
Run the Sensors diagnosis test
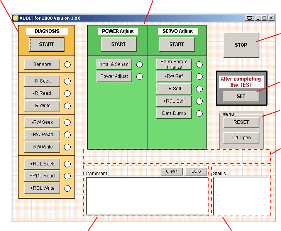(42, 64)
